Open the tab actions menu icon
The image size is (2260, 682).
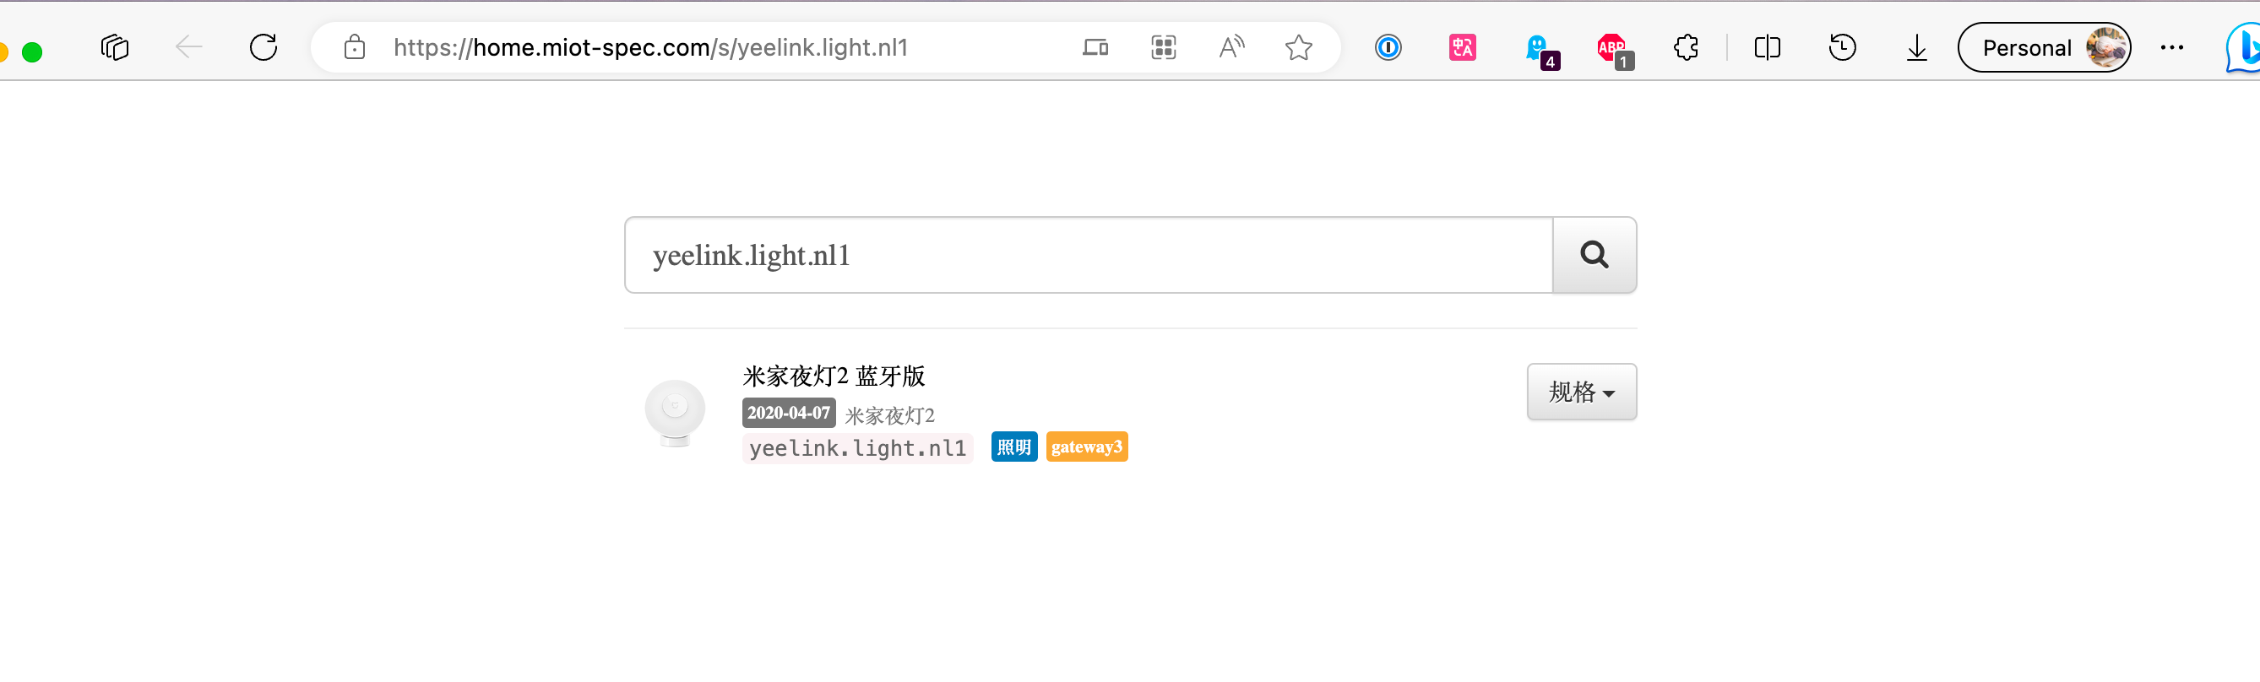115,47
